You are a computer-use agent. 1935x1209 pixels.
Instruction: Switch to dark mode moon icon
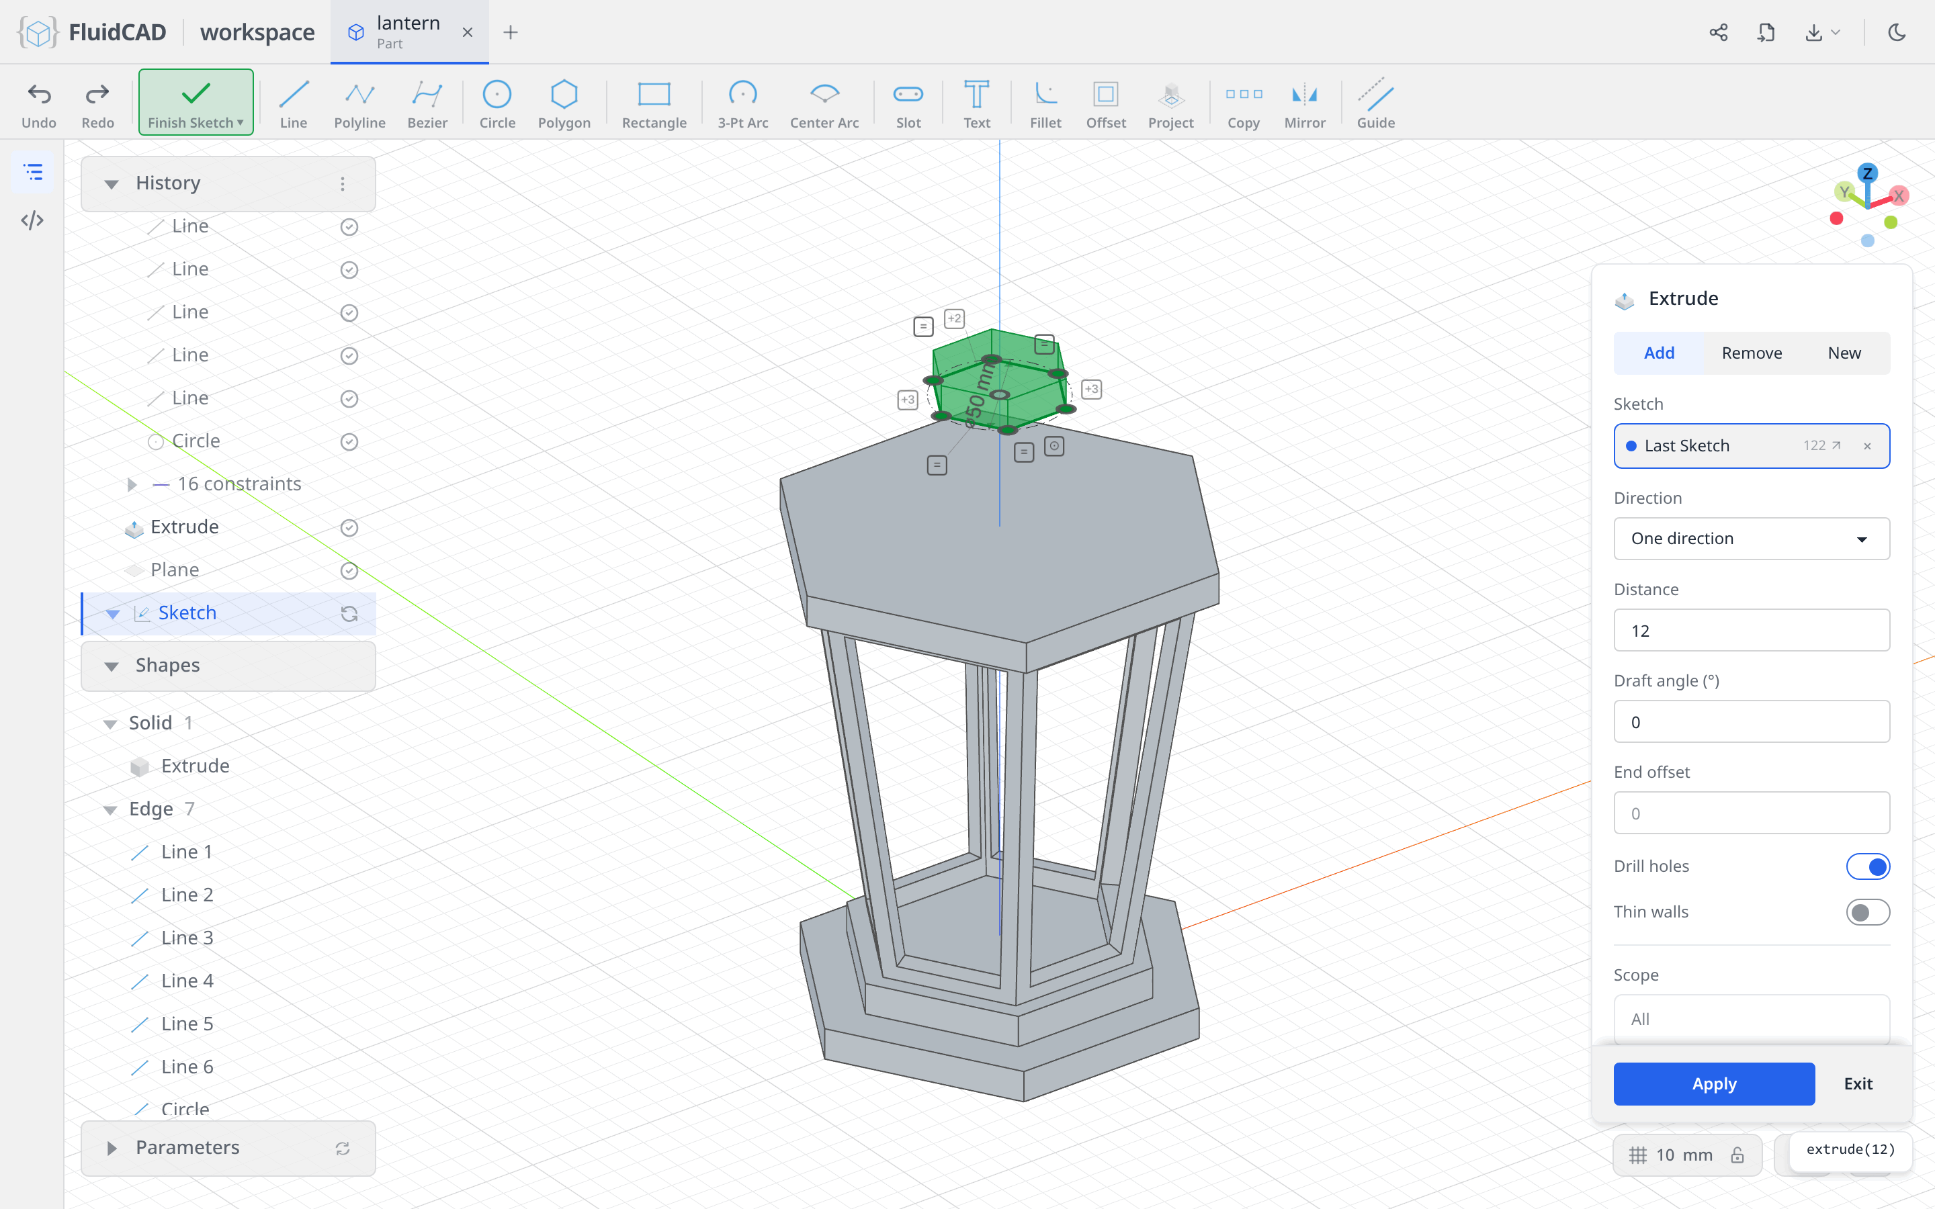(1897, 32)
